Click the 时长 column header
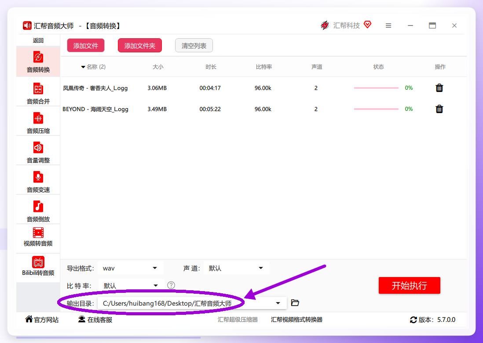Image resolution: width=483 pixels, height=343 pixels. [x=211, y=67]
